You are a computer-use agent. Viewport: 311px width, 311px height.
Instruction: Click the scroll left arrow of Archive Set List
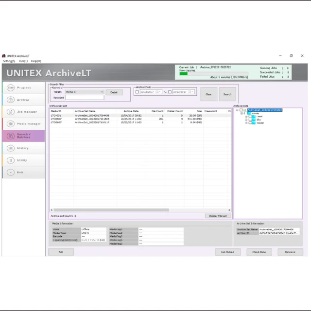pos(52,210)
